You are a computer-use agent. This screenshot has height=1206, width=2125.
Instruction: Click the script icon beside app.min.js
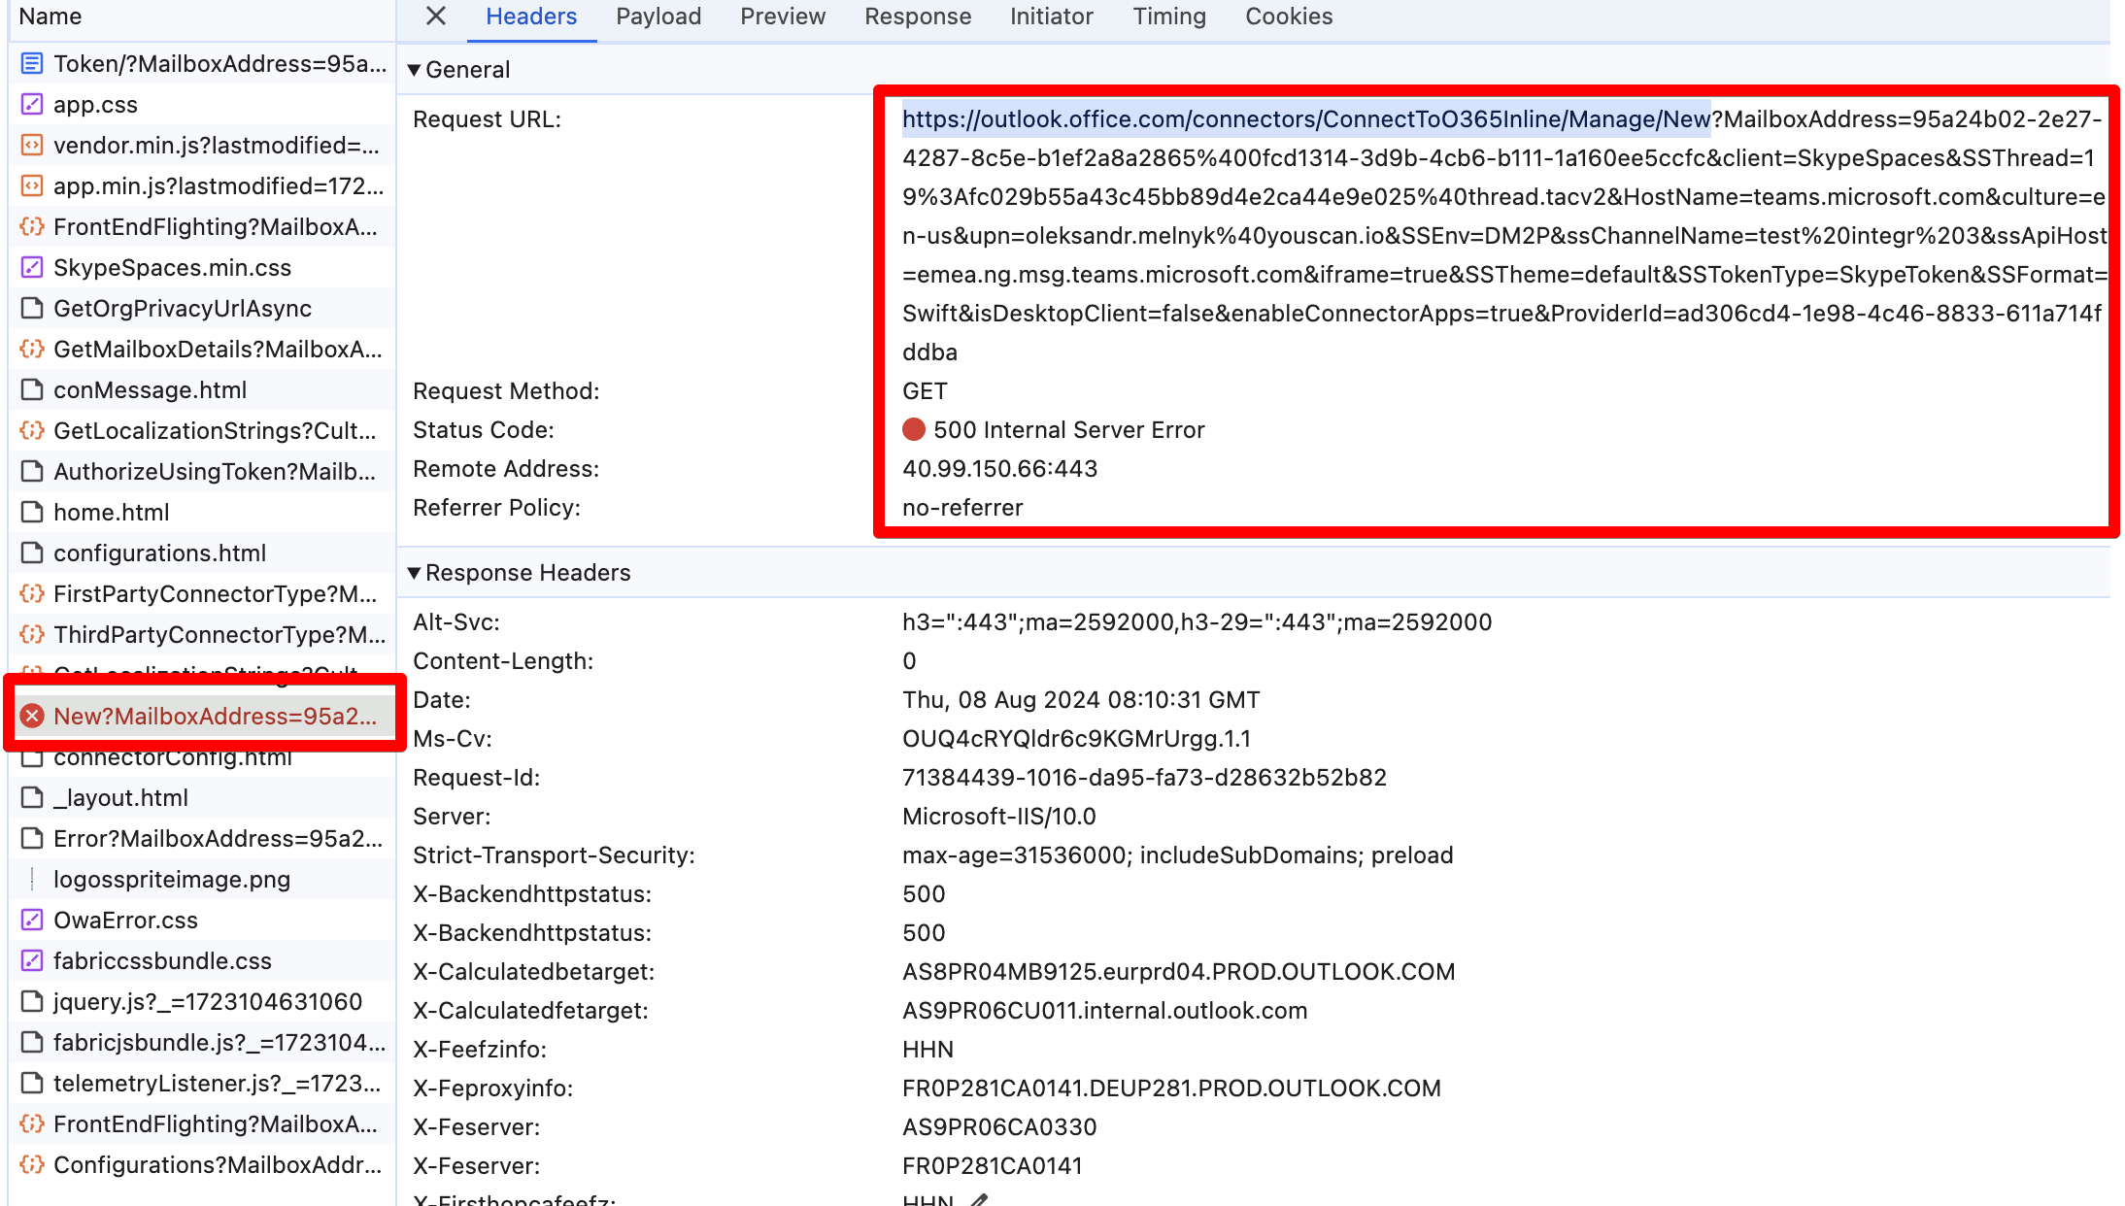32,186
